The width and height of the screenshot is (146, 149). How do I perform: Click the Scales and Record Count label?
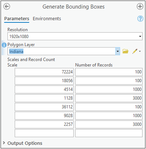tap(31, 59)
